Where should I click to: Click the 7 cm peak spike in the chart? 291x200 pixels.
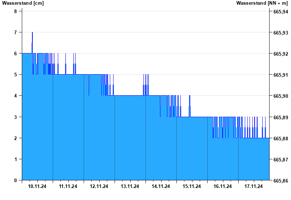32,33
